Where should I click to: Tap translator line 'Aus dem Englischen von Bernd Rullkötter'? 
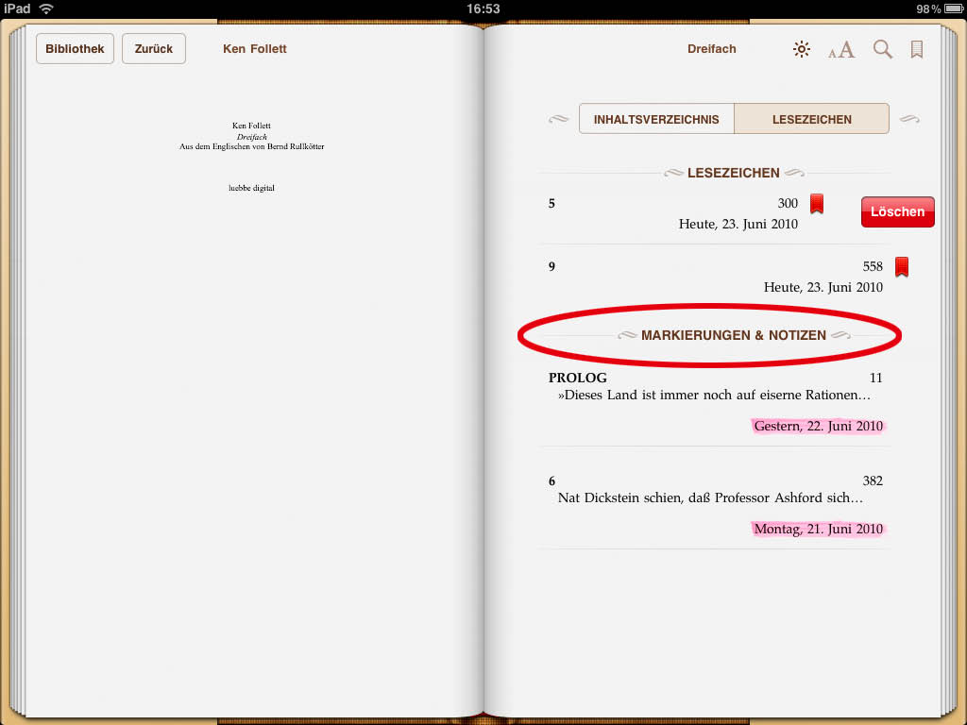coord(251,146)
